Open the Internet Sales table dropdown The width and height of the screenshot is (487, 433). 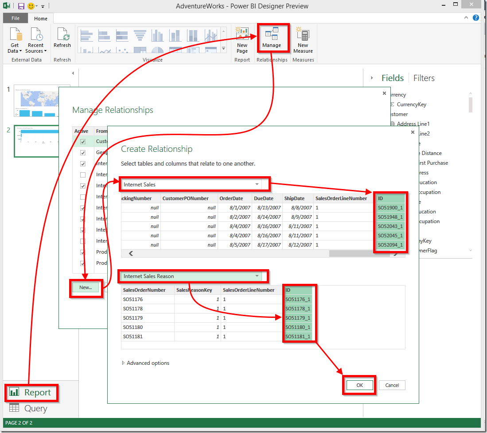click(x=257, y=184)
